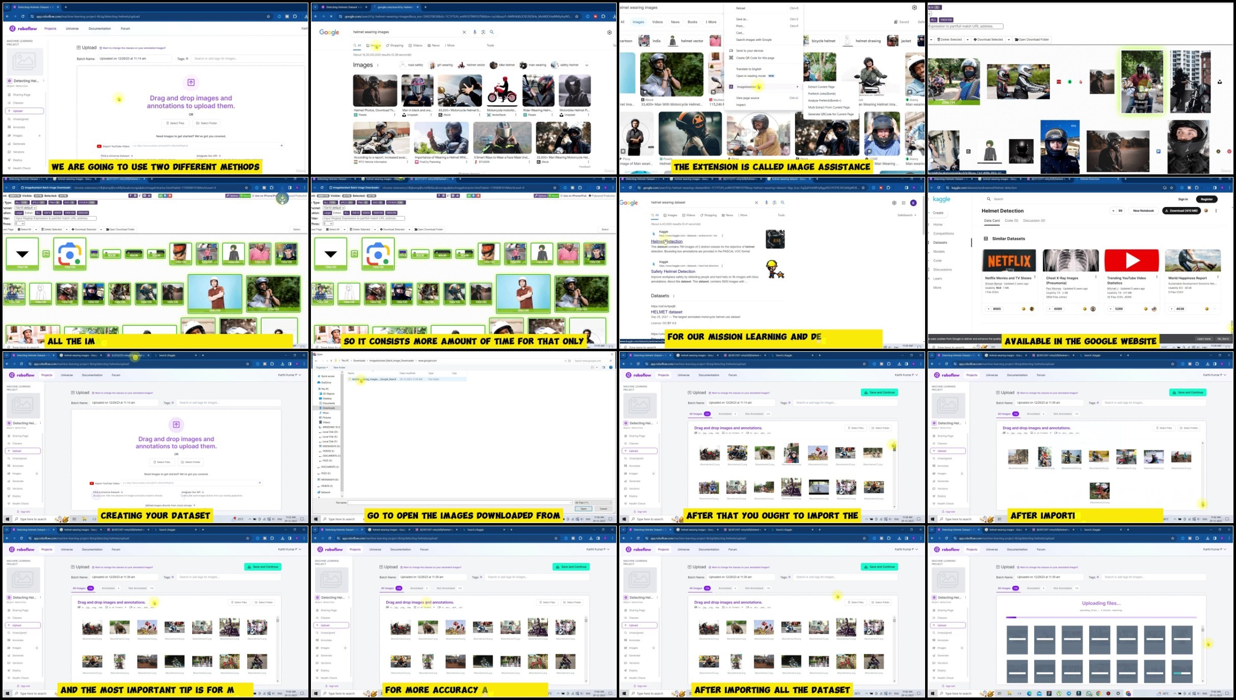1236x700 pixels.
Task: Click the blue help icon in Open dialog
Action: tap(611, 367)
